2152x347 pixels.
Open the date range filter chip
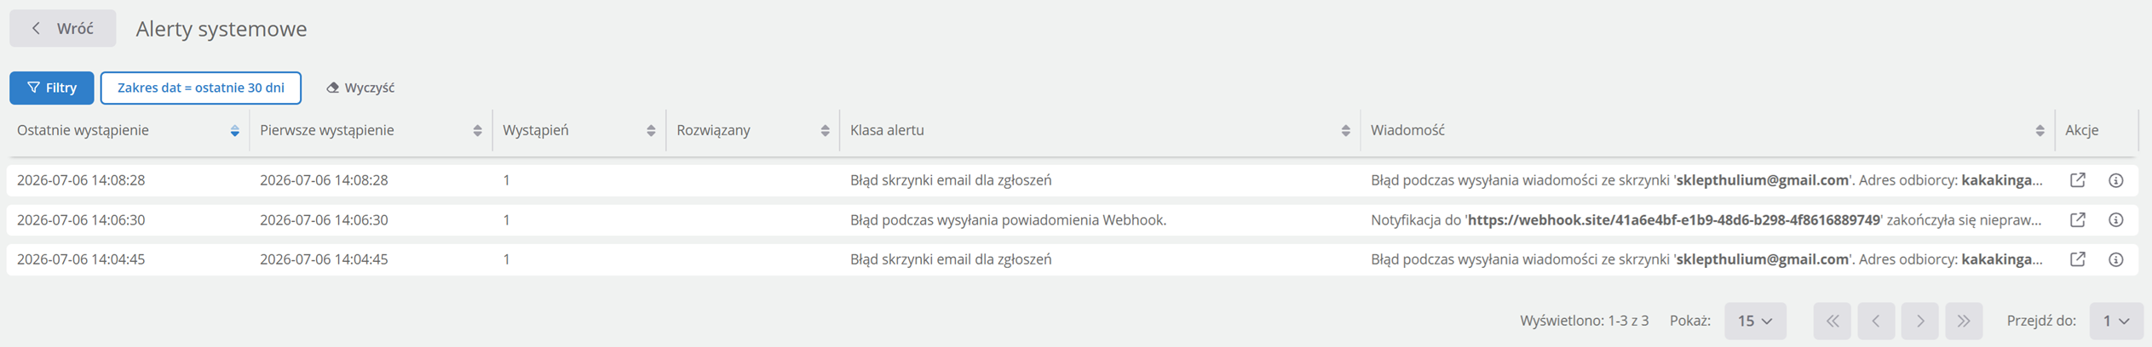tap(201, 88)
